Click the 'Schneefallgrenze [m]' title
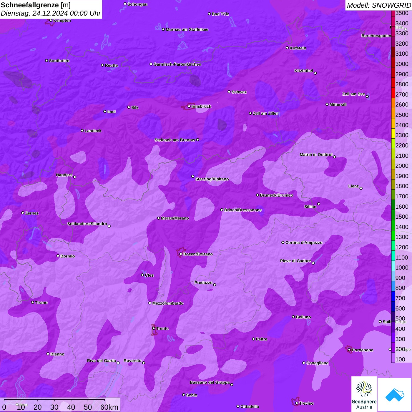412x412 pixels. (36, 5)
